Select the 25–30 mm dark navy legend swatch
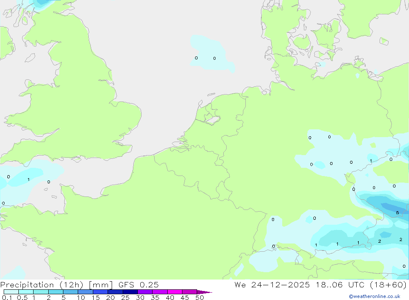409x300 pixels. (x=130, y=292)
